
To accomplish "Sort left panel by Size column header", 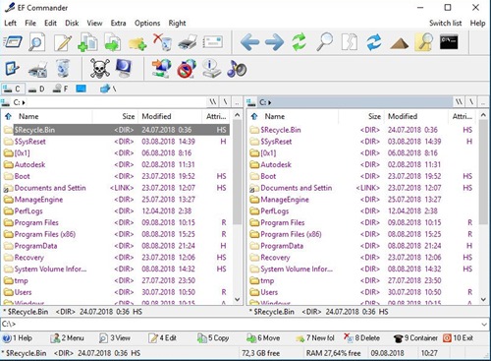I will pyautogui.click(x=115, y=116).
